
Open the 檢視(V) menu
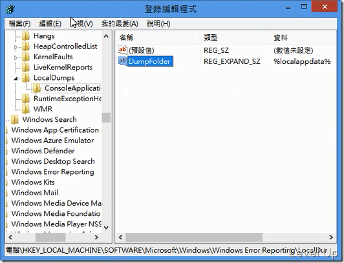point(82,24)
